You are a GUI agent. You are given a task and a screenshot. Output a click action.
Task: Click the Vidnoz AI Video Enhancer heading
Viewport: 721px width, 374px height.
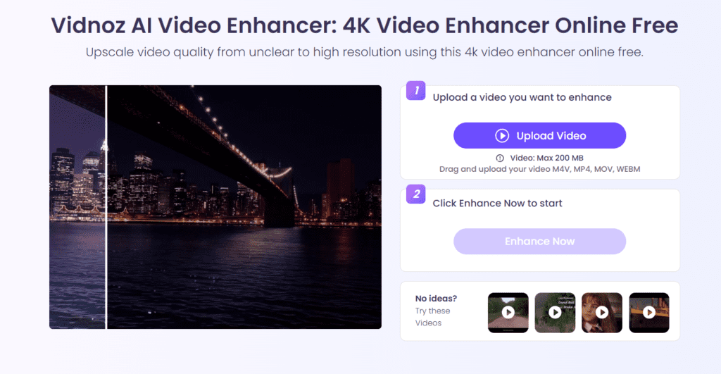click(x=364, y=25)
